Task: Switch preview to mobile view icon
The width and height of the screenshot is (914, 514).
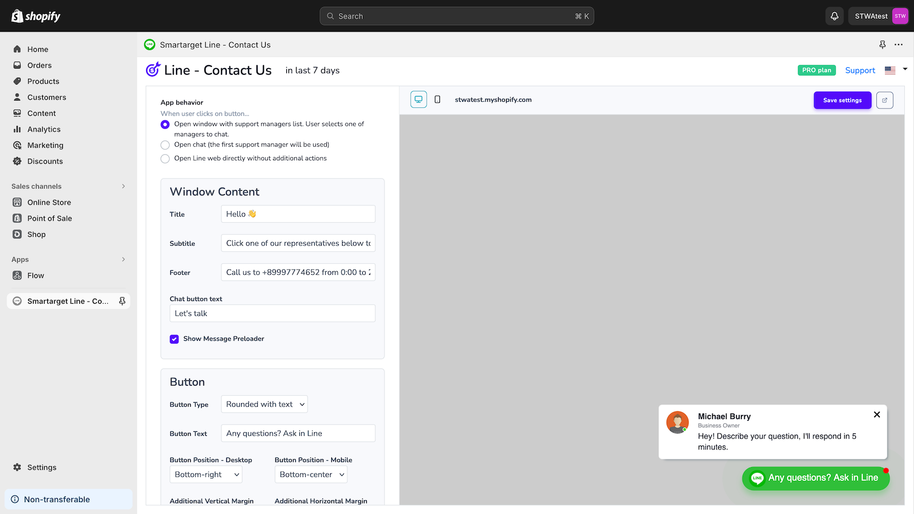Action: pos(438,99)
